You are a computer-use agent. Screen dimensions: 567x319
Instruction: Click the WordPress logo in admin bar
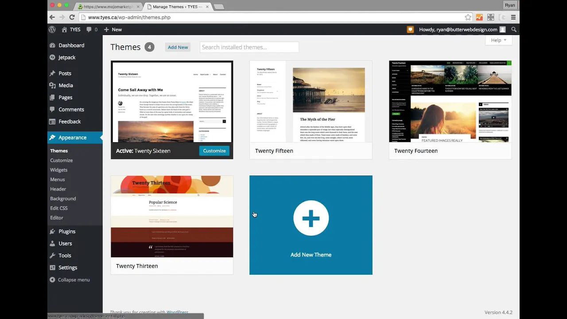(x=52, y=30)
